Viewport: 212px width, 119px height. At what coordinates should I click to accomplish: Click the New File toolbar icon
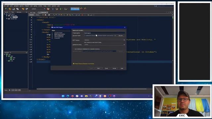click(x=6, y=9)
